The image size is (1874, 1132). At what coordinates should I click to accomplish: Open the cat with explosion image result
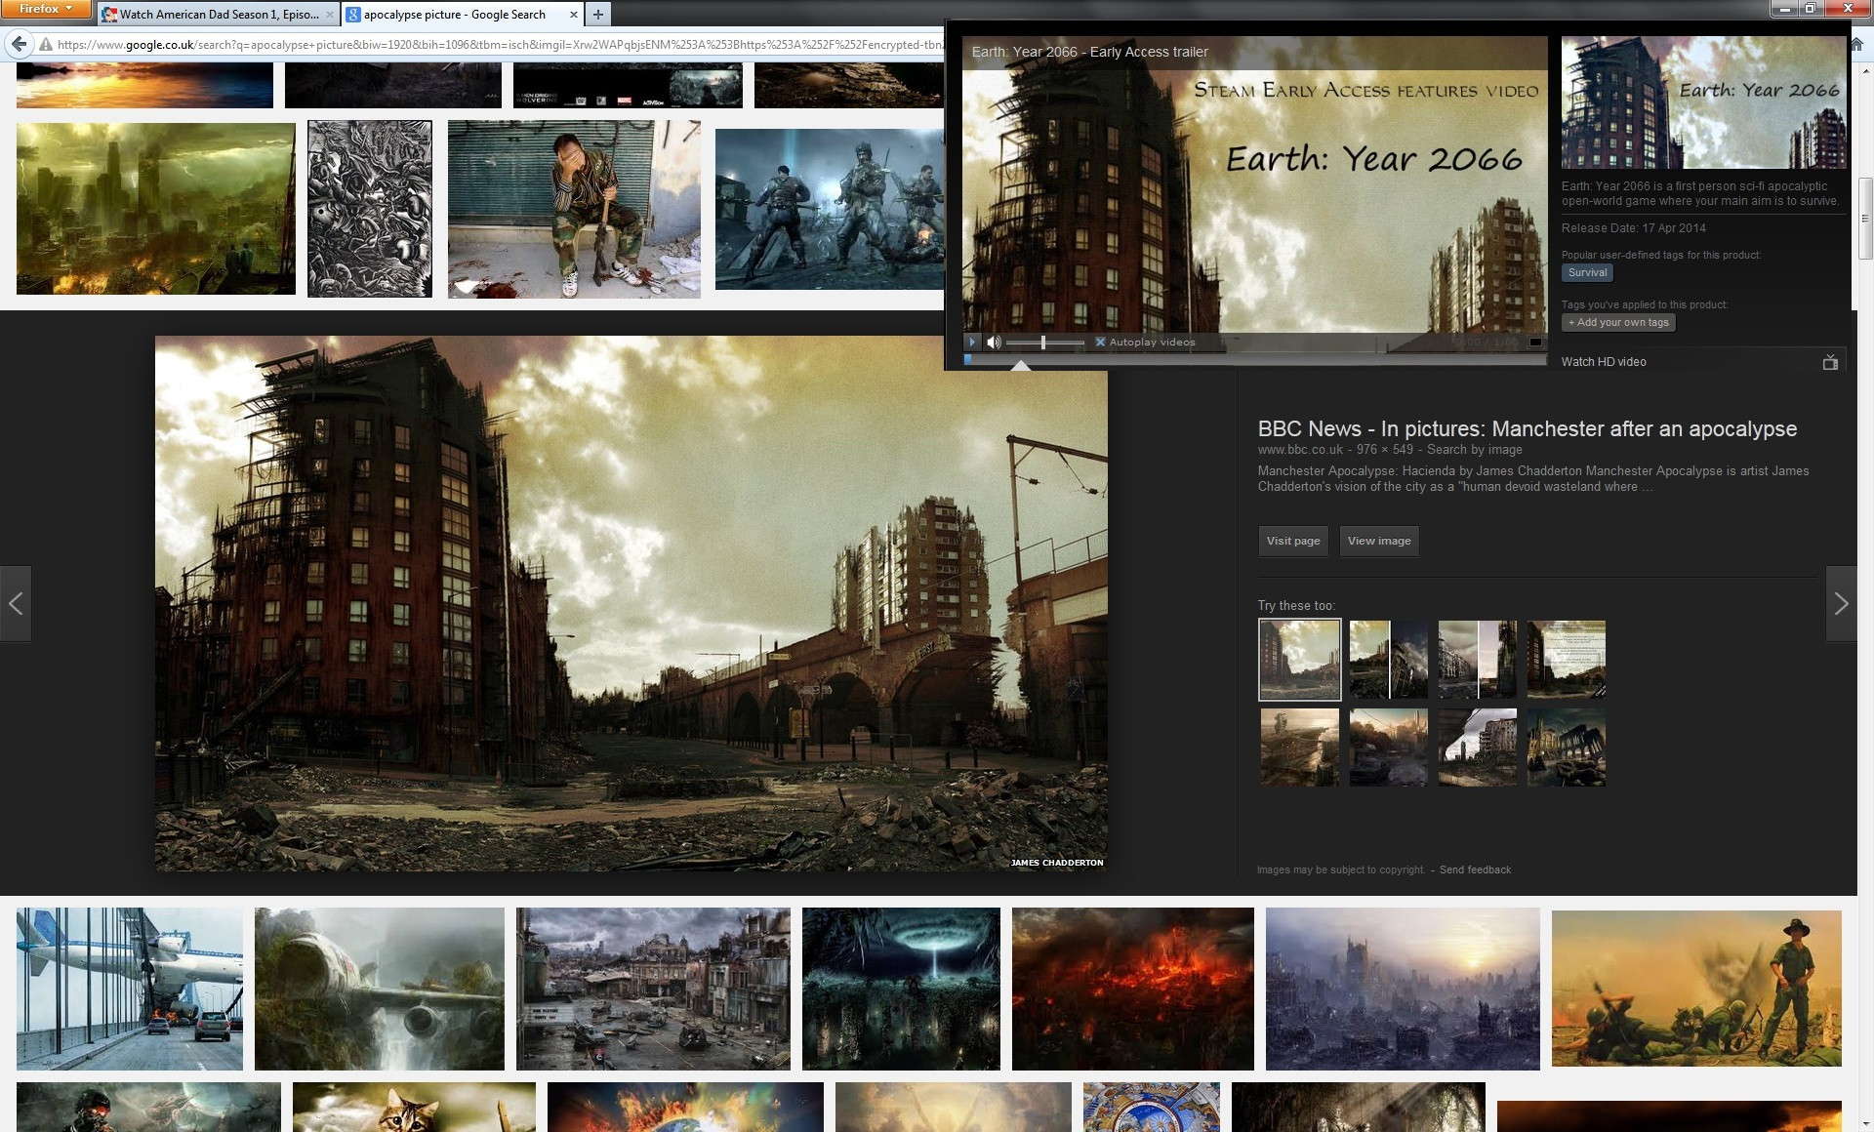[414, 1107]
